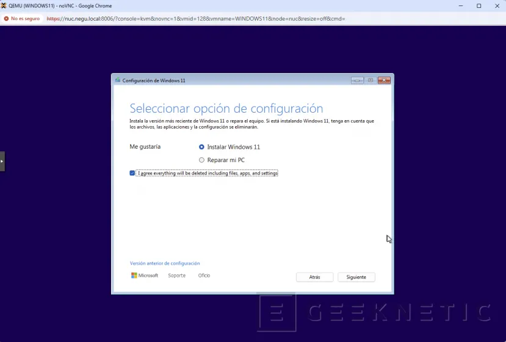506x342 pixels.
Task: Click the Configuración de Windows 11 title text
Action: (154, 80)
